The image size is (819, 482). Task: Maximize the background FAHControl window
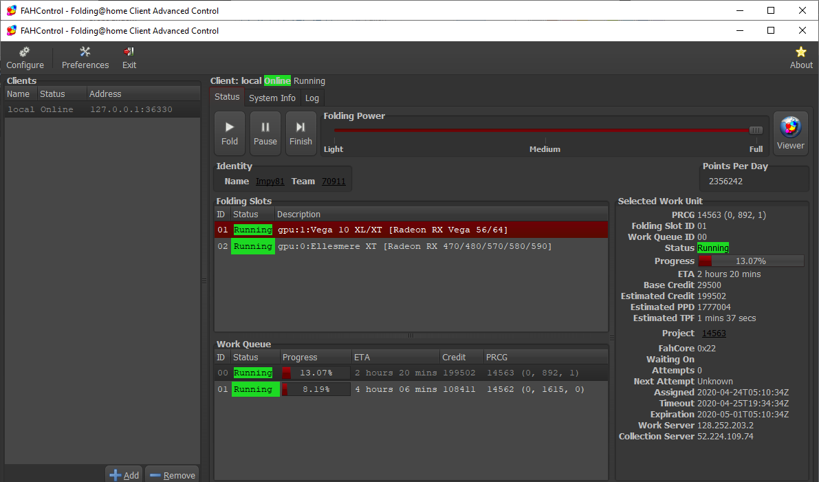click(770, 10)
